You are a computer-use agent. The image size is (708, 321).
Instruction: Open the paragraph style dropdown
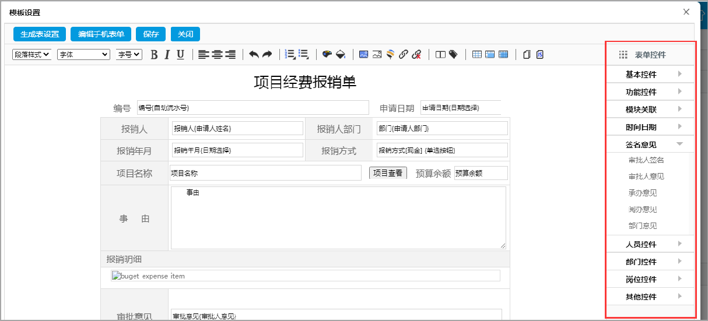coord(31,54)
